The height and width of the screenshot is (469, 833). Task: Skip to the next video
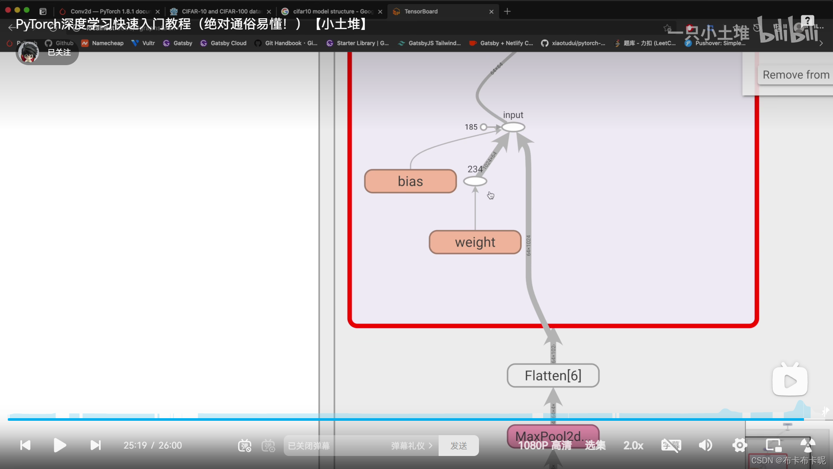click(x=95, y=445)
